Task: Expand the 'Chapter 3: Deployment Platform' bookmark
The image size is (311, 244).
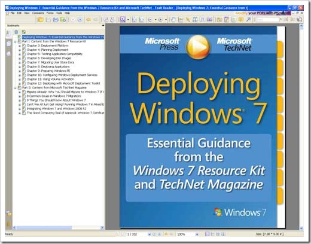Action: click(20, 46)
